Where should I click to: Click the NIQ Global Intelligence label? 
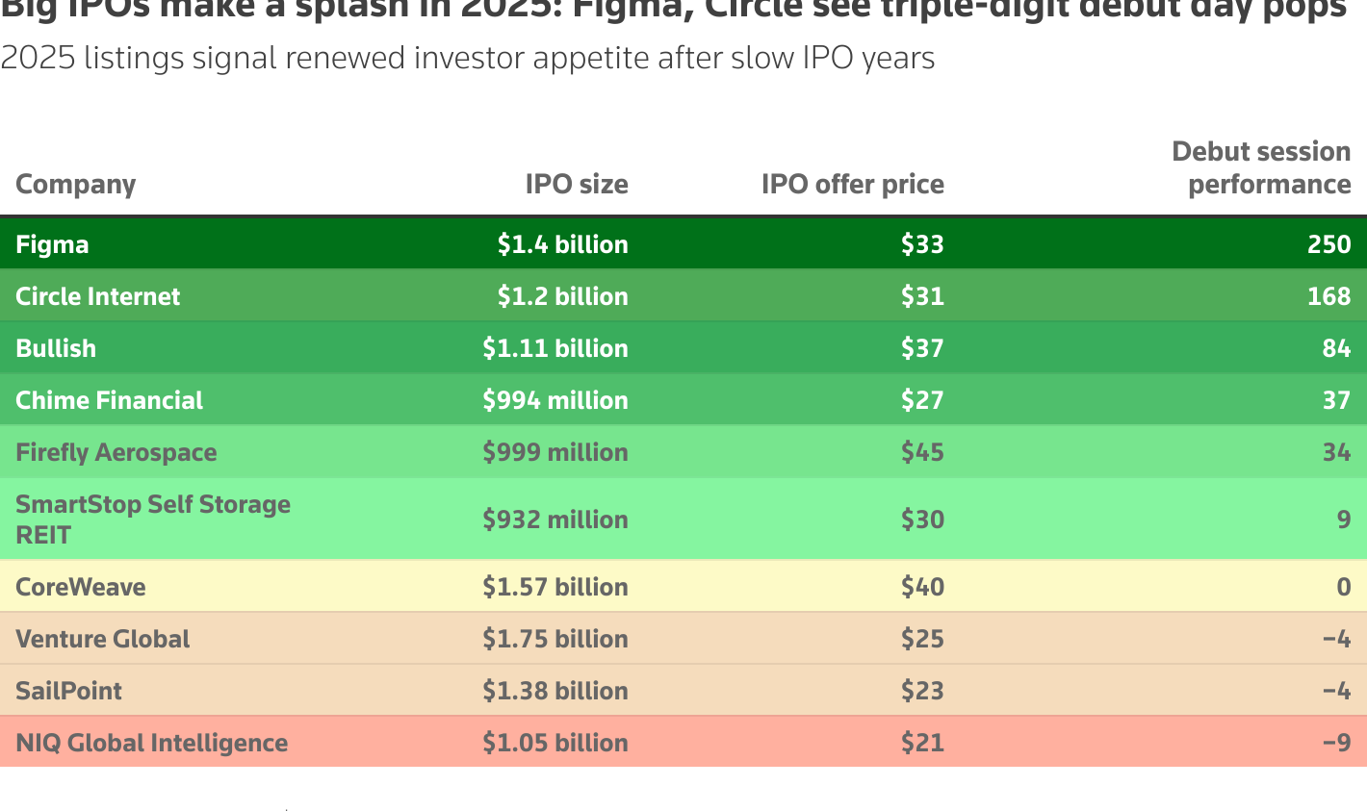[x=151, y=743]
